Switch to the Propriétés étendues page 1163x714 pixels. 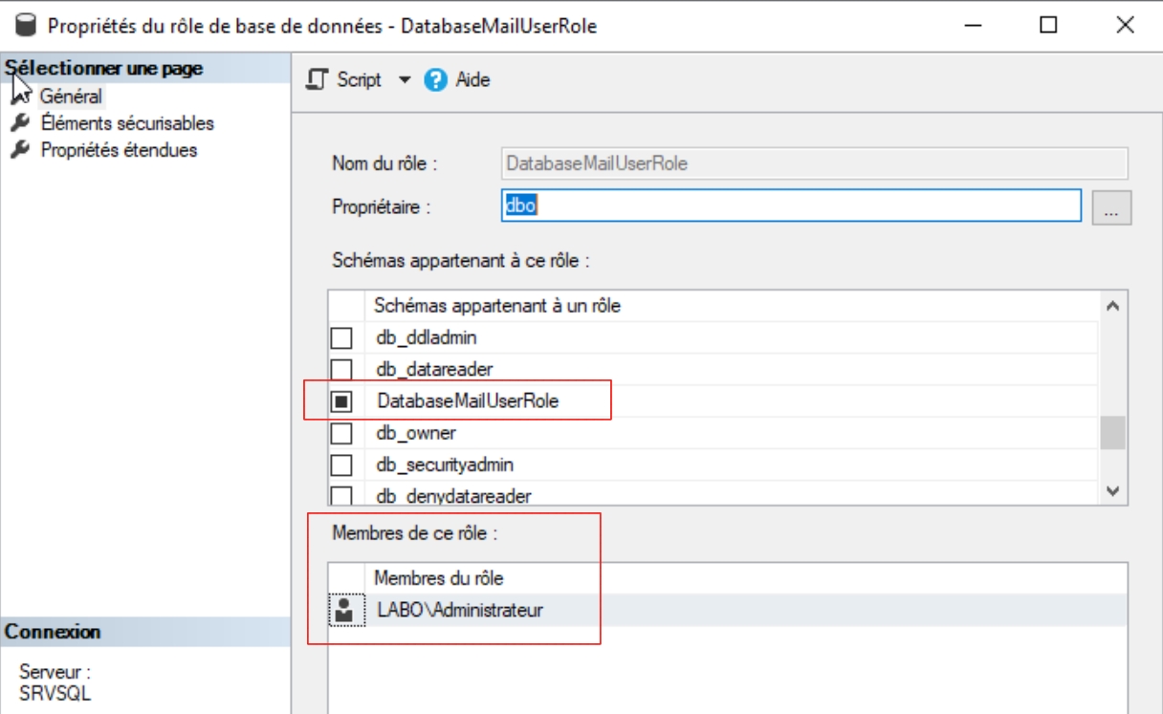[x=119, y=150]
